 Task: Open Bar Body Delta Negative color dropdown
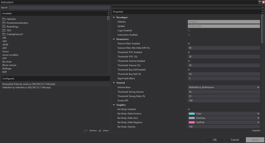point(258,122)
